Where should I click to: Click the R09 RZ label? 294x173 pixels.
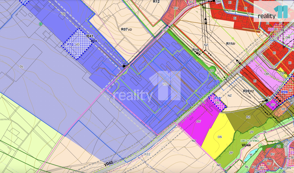pos(248,91)
